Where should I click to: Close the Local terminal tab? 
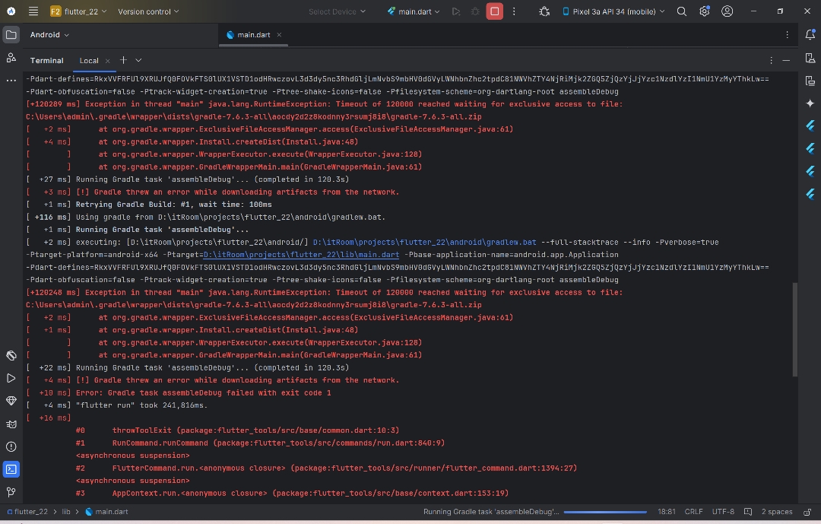click(x=107, y=61)
